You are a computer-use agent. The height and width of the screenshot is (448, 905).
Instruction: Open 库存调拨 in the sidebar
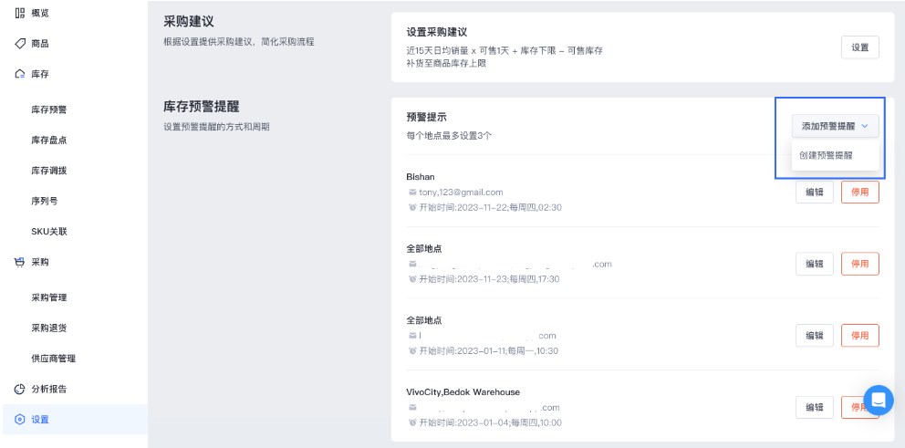pos(49,171)
